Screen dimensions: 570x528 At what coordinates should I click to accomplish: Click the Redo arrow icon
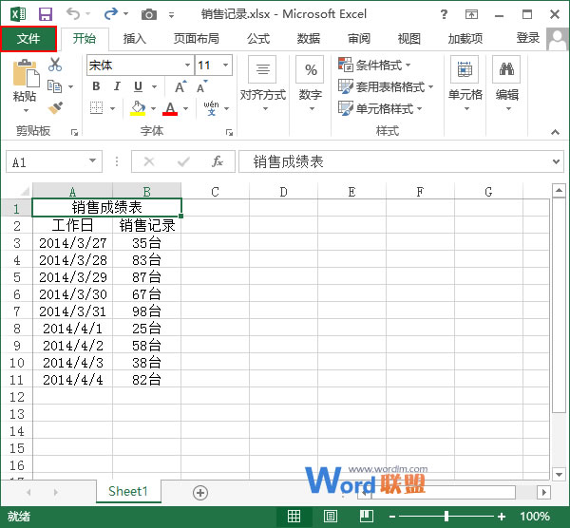pos(111,14)
